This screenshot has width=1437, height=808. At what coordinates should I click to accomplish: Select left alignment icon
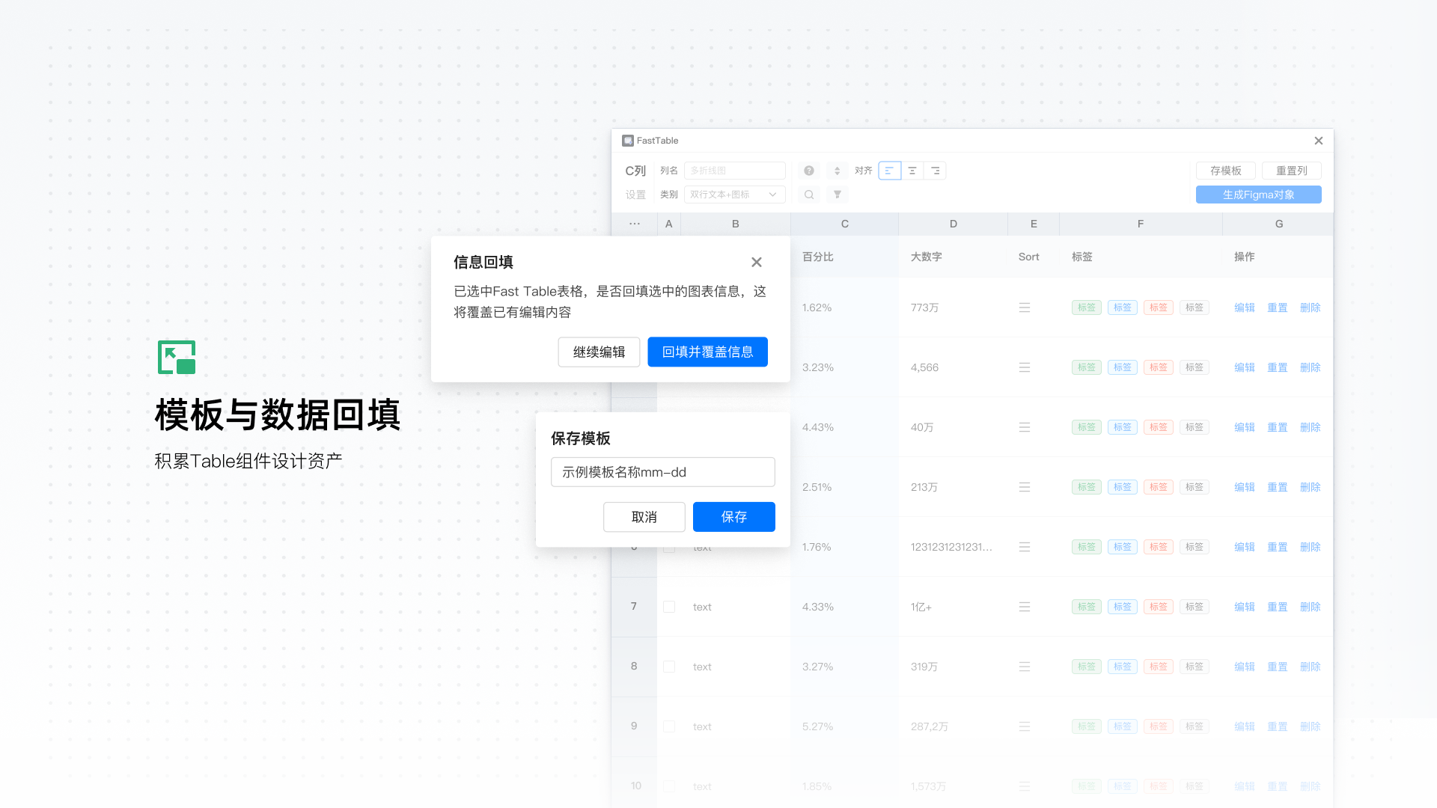pyautogui.click(x=889, y=171)
